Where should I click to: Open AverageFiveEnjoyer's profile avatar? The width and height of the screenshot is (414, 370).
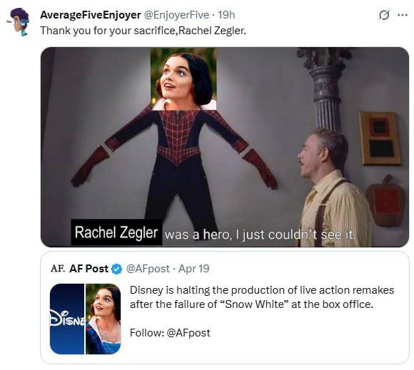pos(19,22)
